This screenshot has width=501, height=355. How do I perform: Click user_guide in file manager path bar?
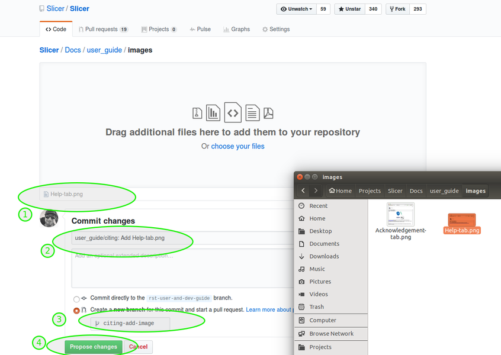[x=444, y=191]
